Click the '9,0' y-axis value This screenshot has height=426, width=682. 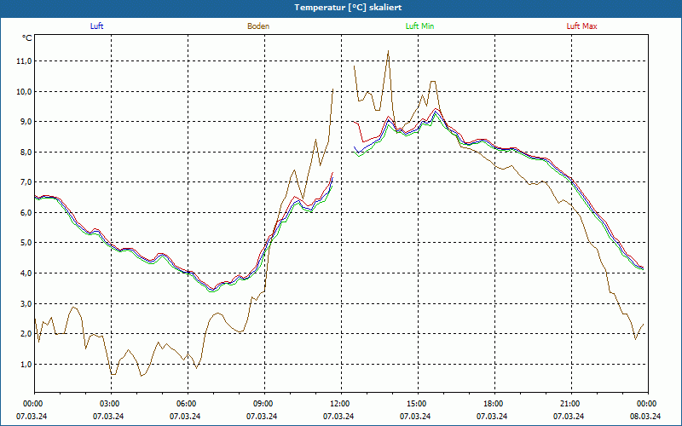tap(26, 122)
